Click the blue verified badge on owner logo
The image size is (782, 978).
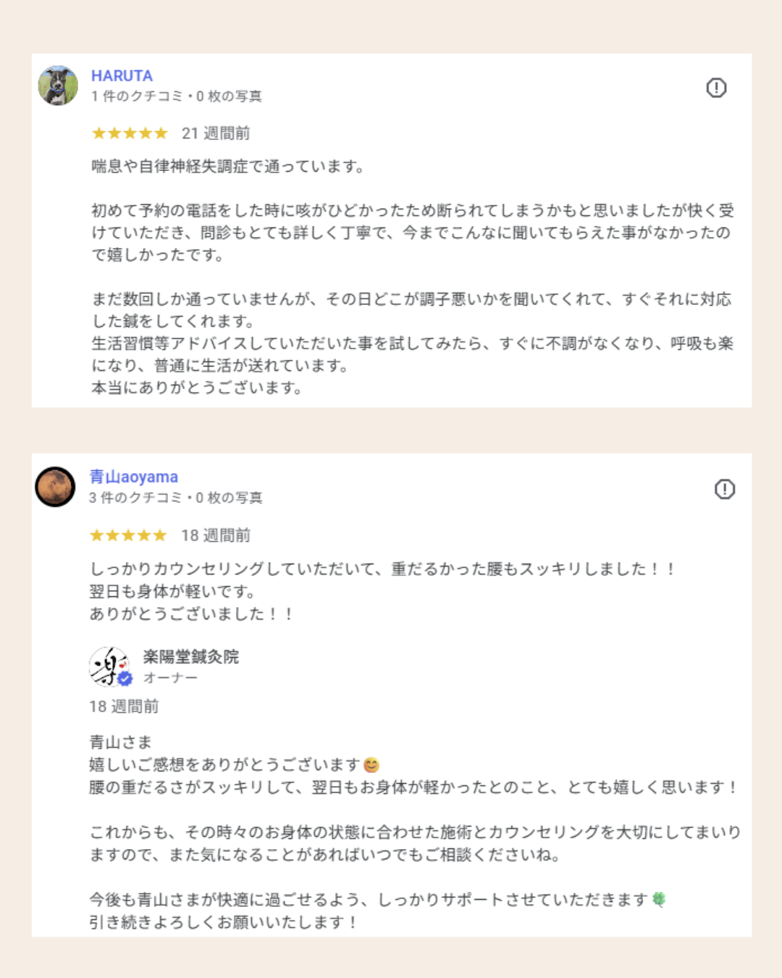(125, 679)
